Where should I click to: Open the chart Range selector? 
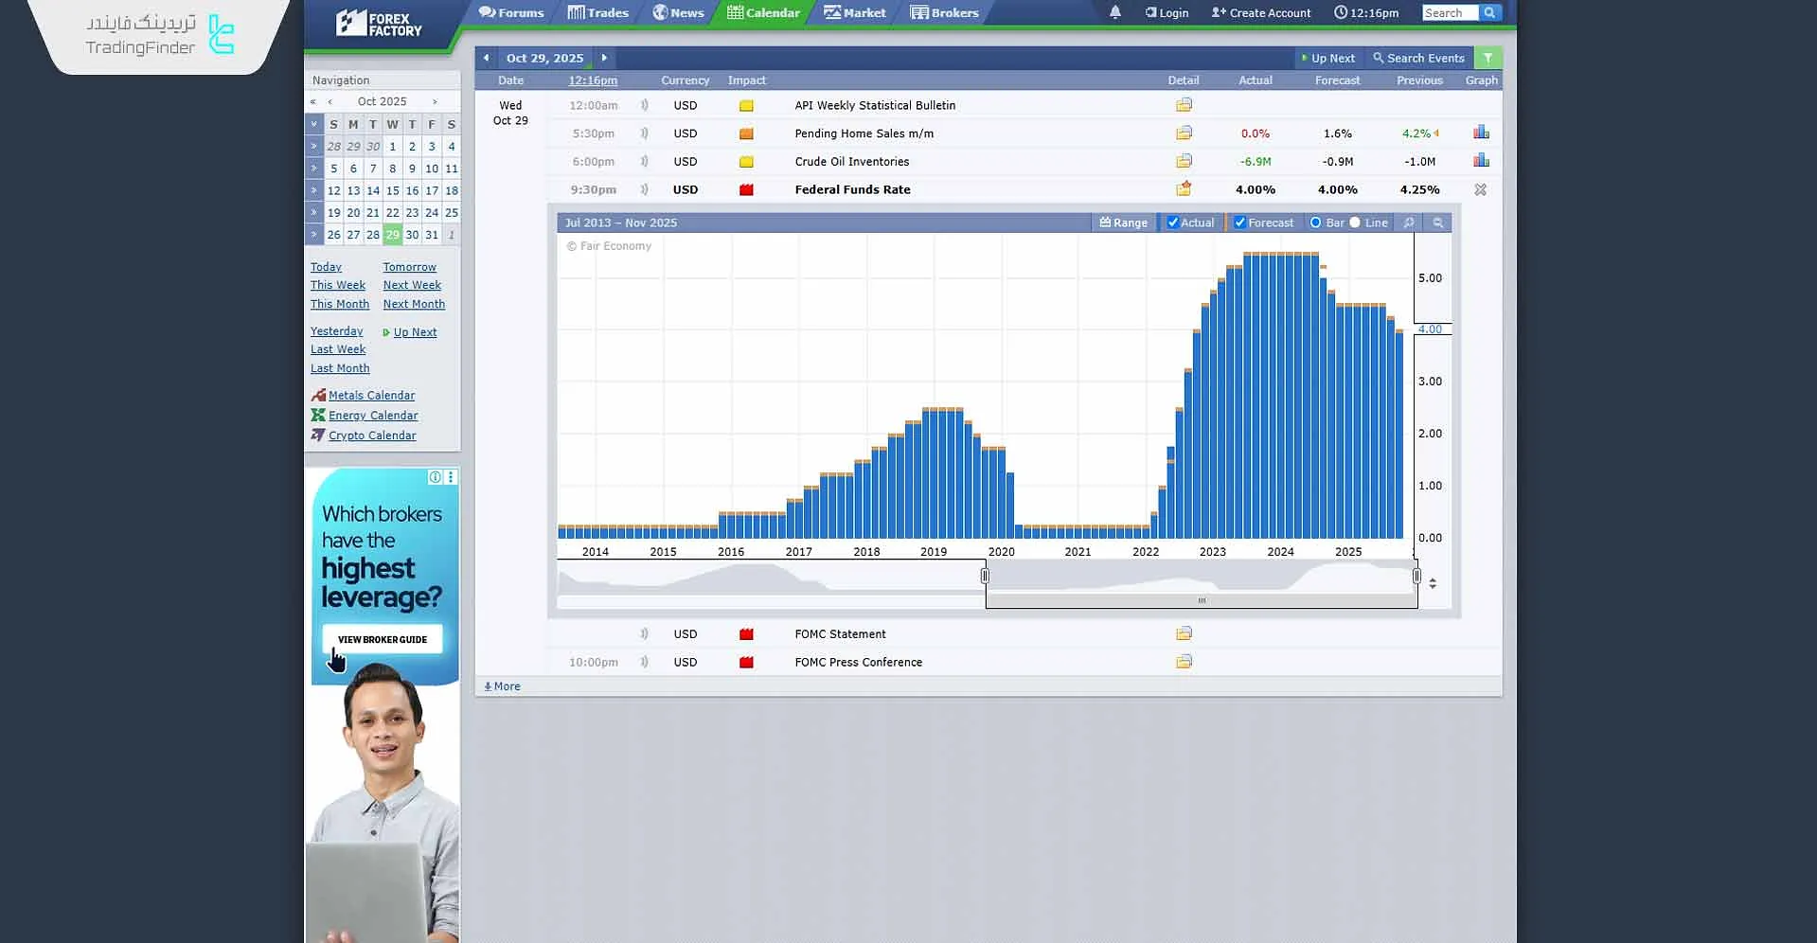(x=1123, y=222)
